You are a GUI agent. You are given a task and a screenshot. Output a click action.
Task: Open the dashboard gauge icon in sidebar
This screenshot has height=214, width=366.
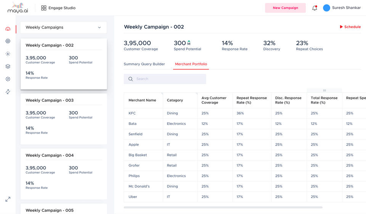click(x=8, y=29)
